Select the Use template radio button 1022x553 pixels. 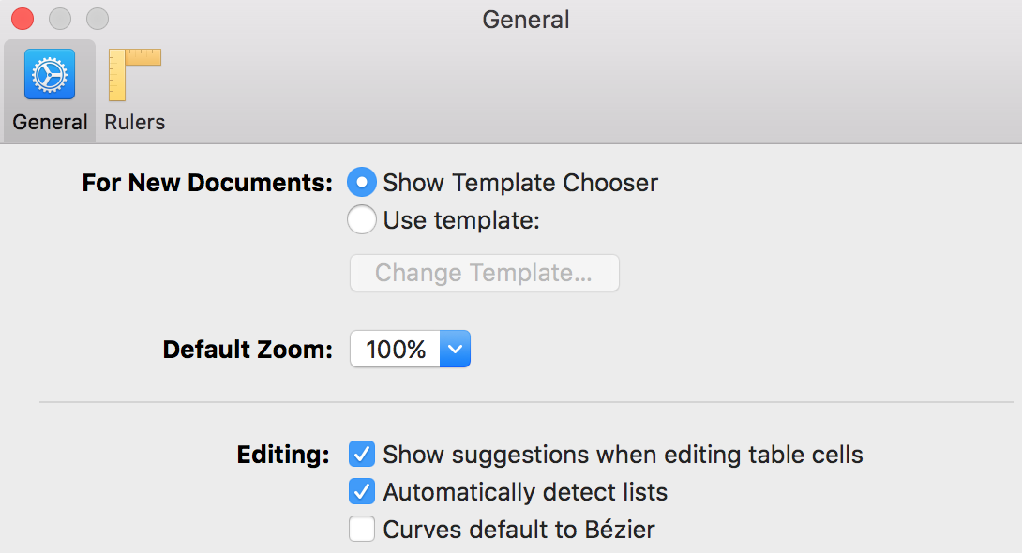pos(362,221)
